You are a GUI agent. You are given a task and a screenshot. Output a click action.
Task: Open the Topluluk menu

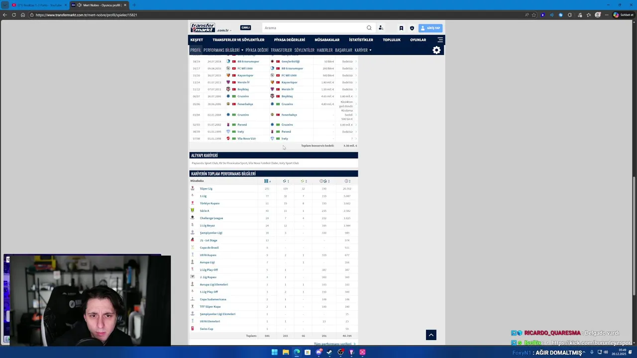[392, 40]
